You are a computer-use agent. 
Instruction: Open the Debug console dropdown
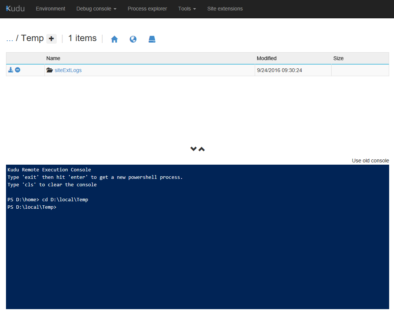[x=96, y=9]
